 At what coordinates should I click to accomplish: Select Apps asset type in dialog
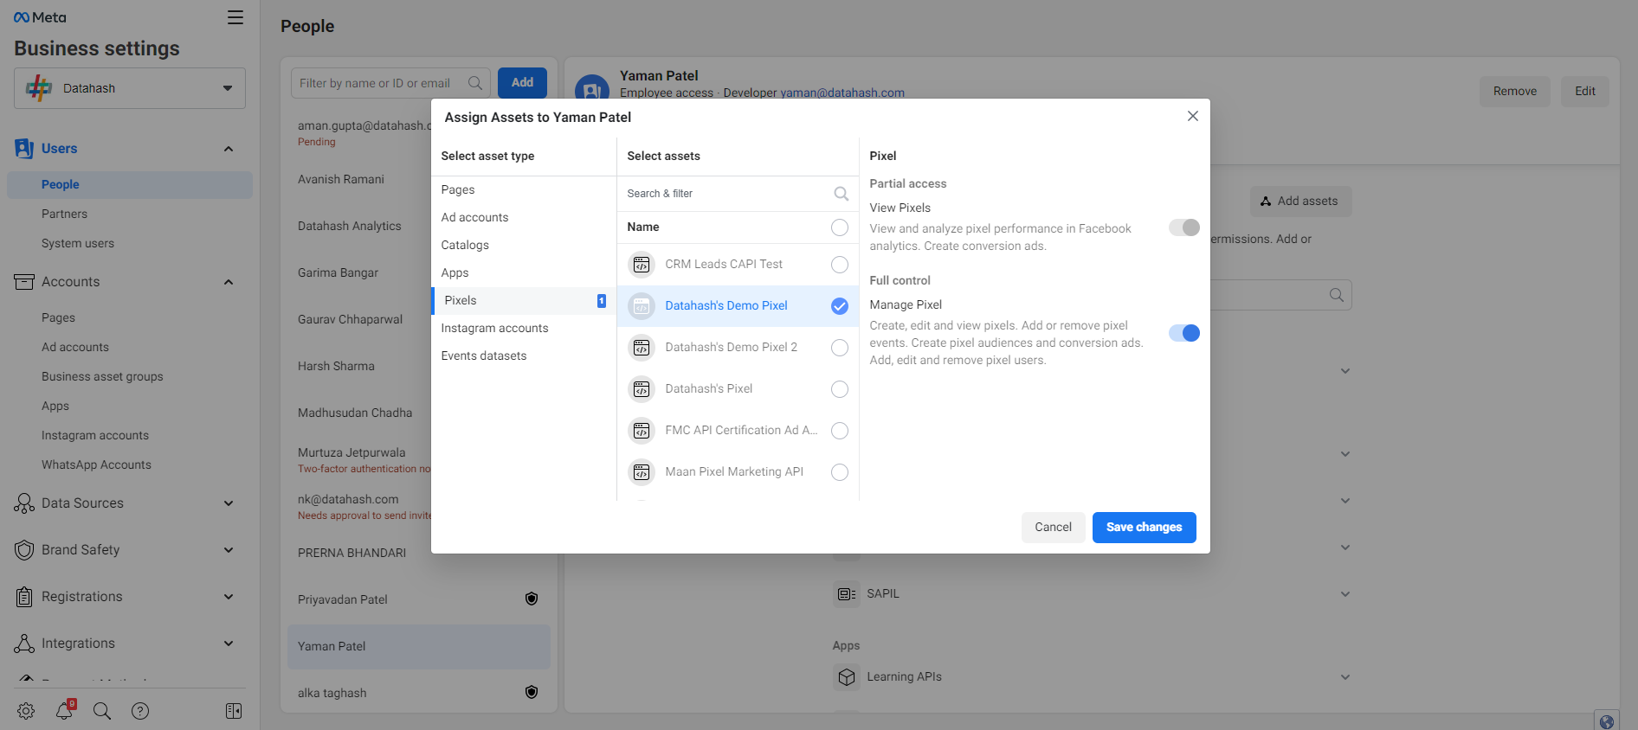coord(523,273)
